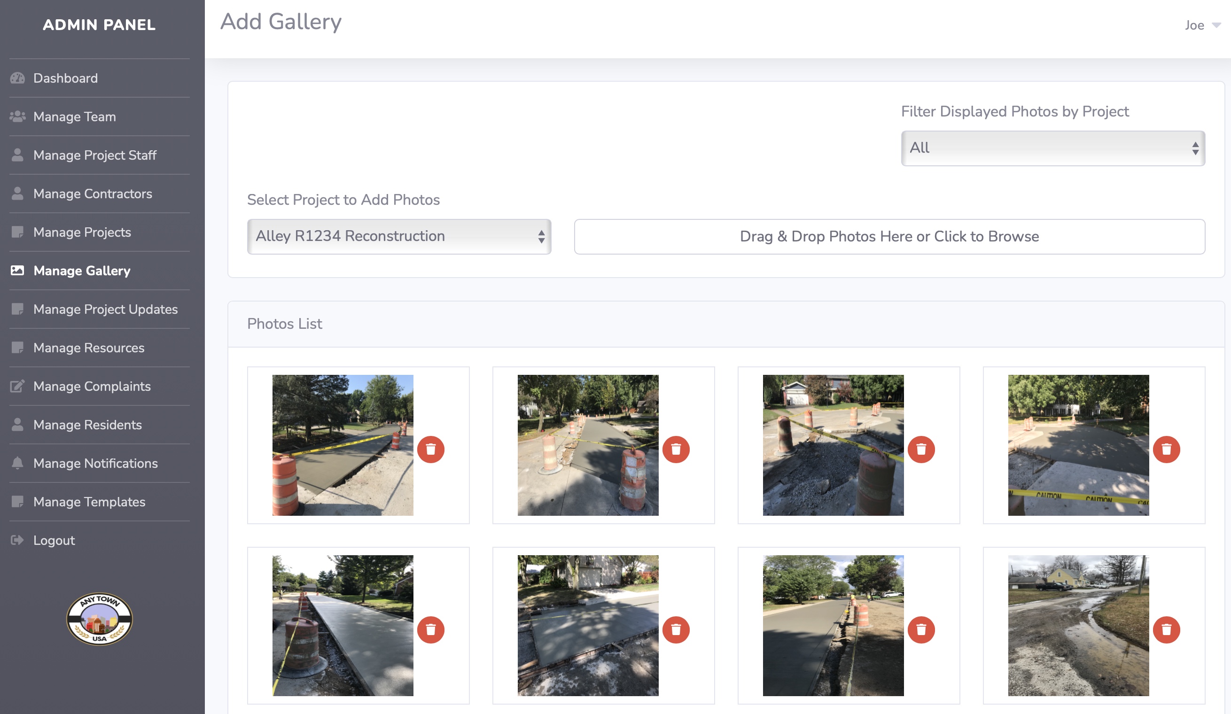1231x714 pixels.
Task: Click the Manage Resources note icon
Action: (x=17, y=348)
